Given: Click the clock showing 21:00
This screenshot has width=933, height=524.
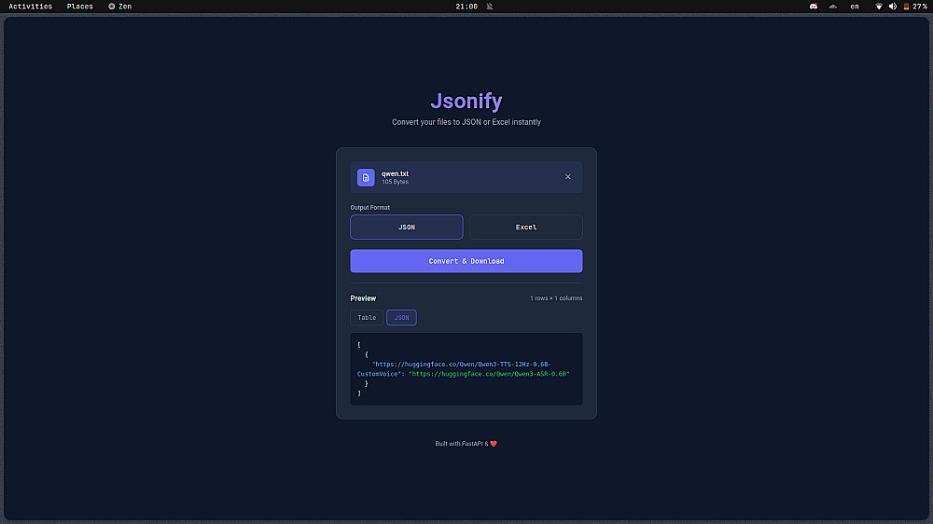Looking at the screenshot, I should pos(466,7).
